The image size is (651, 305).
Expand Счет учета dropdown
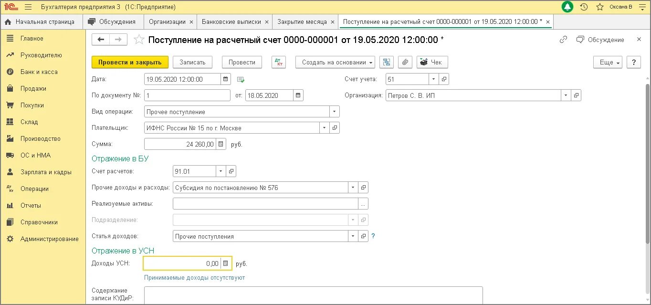point(433,79)
